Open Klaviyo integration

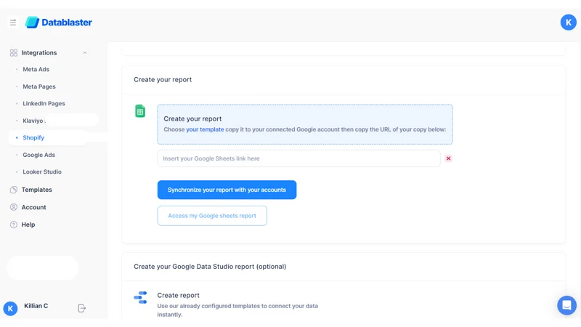click(x=33, y=121)
